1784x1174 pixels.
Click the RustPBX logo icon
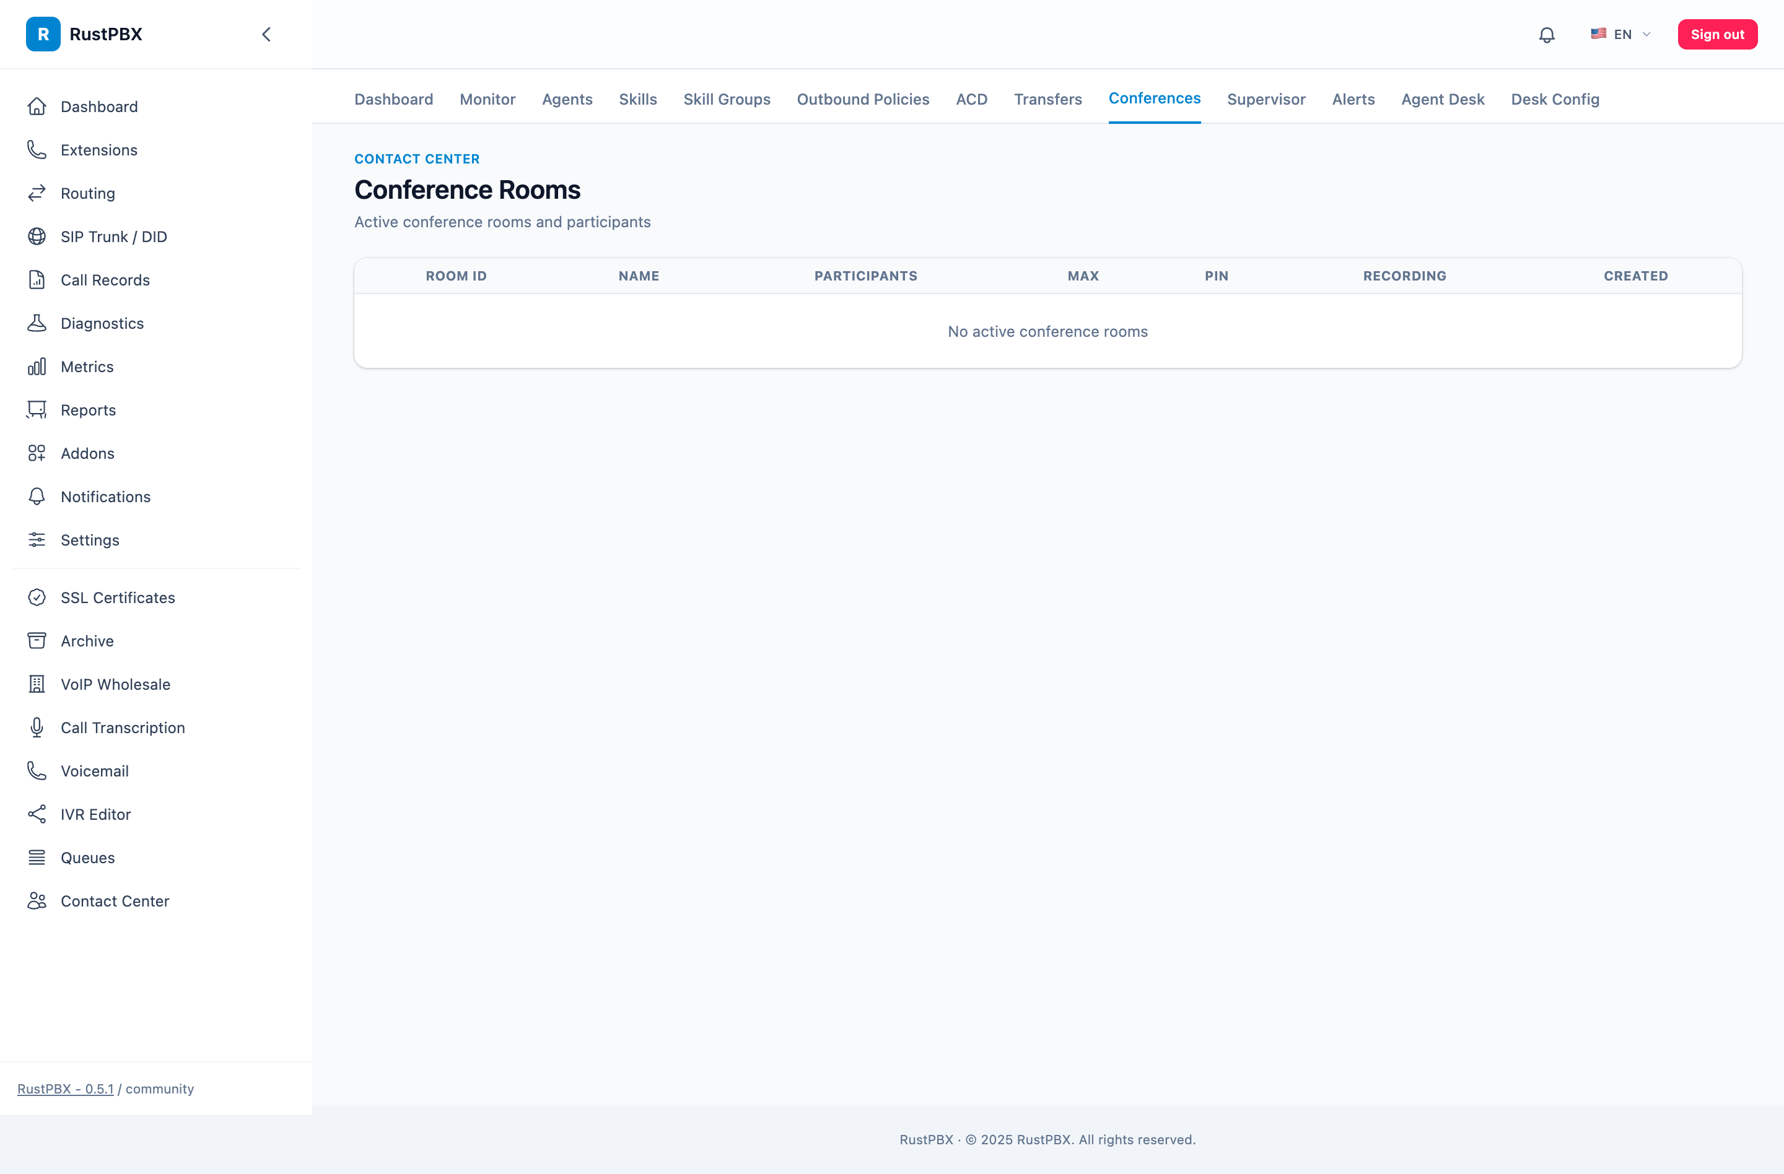point(43,33)
